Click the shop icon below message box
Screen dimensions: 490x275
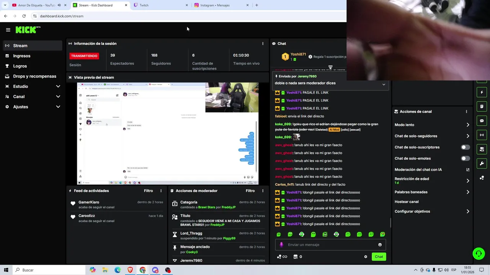pos(295,257)
